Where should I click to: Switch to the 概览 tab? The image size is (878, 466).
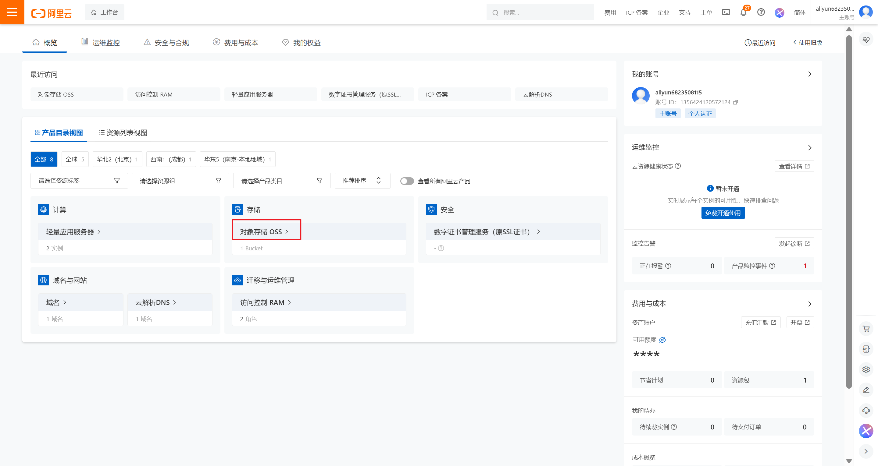(45, 42)
